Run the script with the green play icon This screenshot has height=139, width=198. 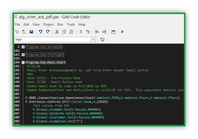click(123, 32)
